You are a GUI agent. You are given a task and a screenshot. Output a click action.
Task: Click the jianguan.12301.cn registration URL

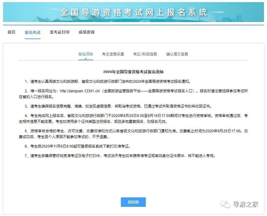click(80, 91)
